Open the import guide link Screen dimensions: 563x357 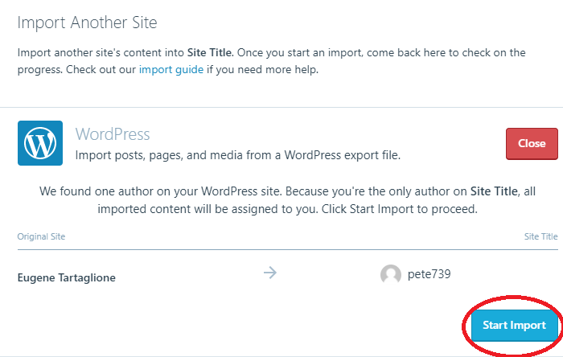click(171, 69)
